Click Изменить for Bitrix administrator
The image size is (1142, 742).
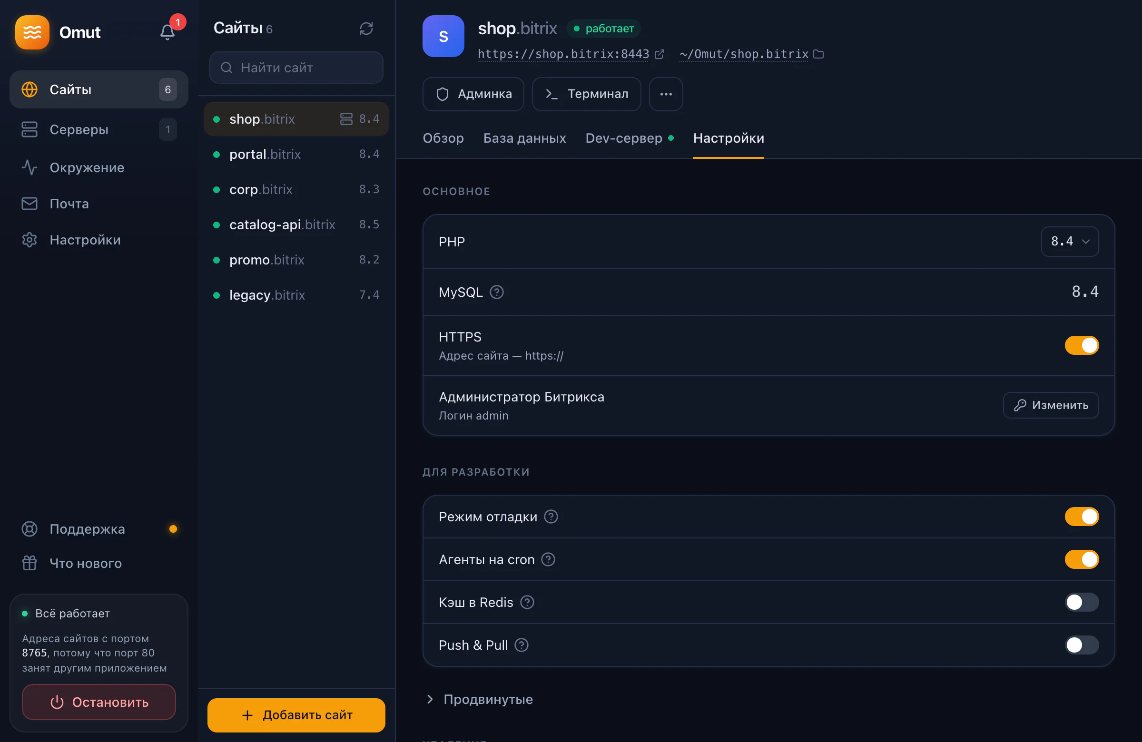coord(1050,405)
